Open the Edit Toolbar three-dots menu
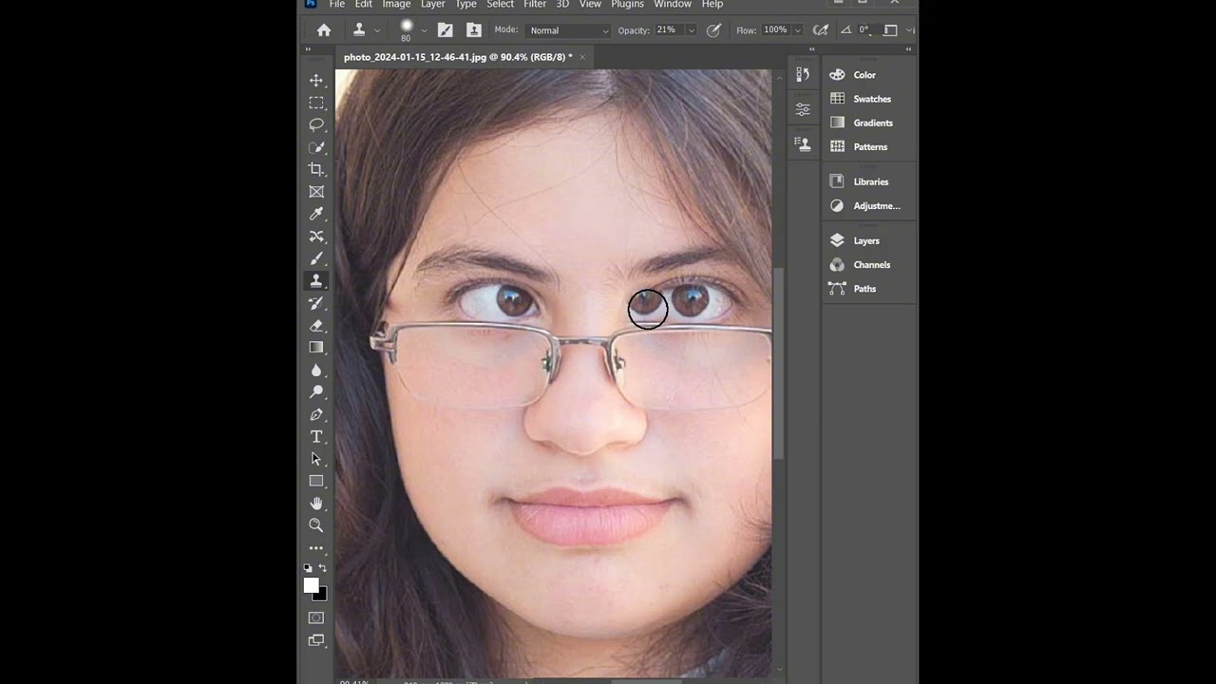Screen dimensions: 1216x684 point(316,548)
